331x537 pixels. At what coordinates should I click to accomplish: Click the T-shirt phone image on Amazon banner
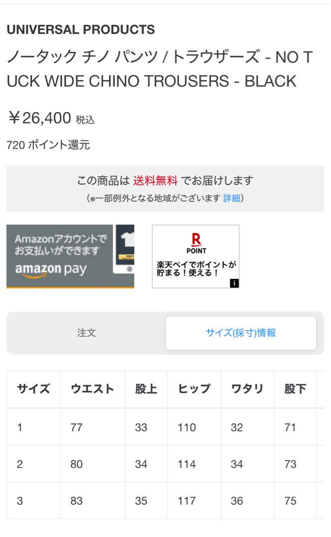(125, 249)
